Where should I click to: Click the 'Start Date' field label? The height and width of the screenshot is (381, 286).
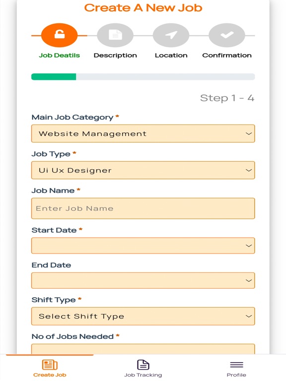coord(54,230)
